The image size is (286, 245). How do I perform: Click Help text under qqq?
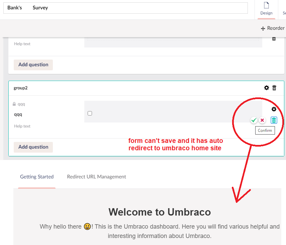pos(22,126)
